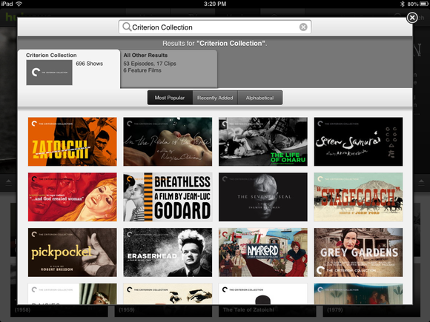Open And God Created Woman poster
430x322 pixels.
pos(73,197)
